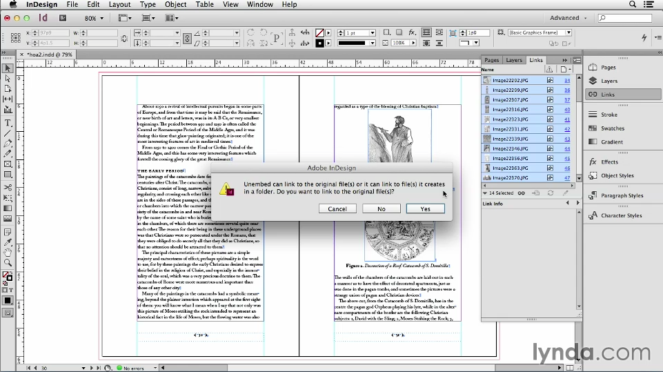Select the Gradient Swatch tool

click(x=8, y=208)
